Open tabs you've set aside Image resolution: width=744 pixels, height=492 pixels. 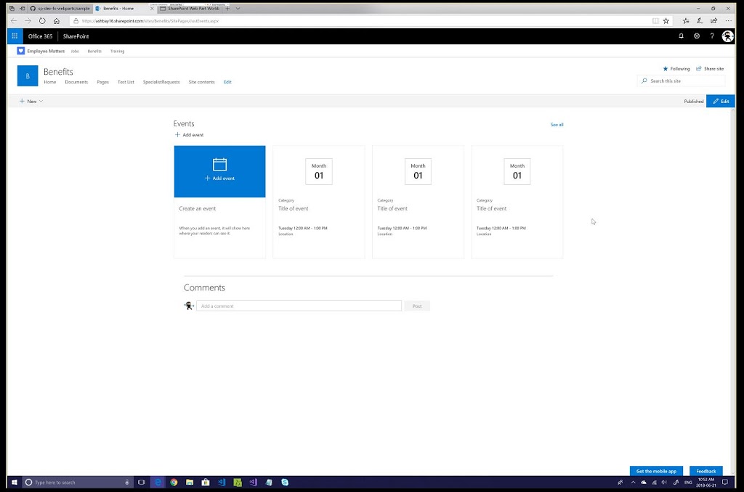12,8
